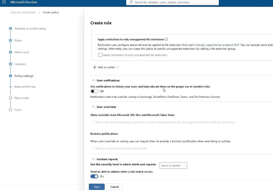Screen dimensions: 273x191
Task: Go to Locations step in wizard
Action: point(20,64)
